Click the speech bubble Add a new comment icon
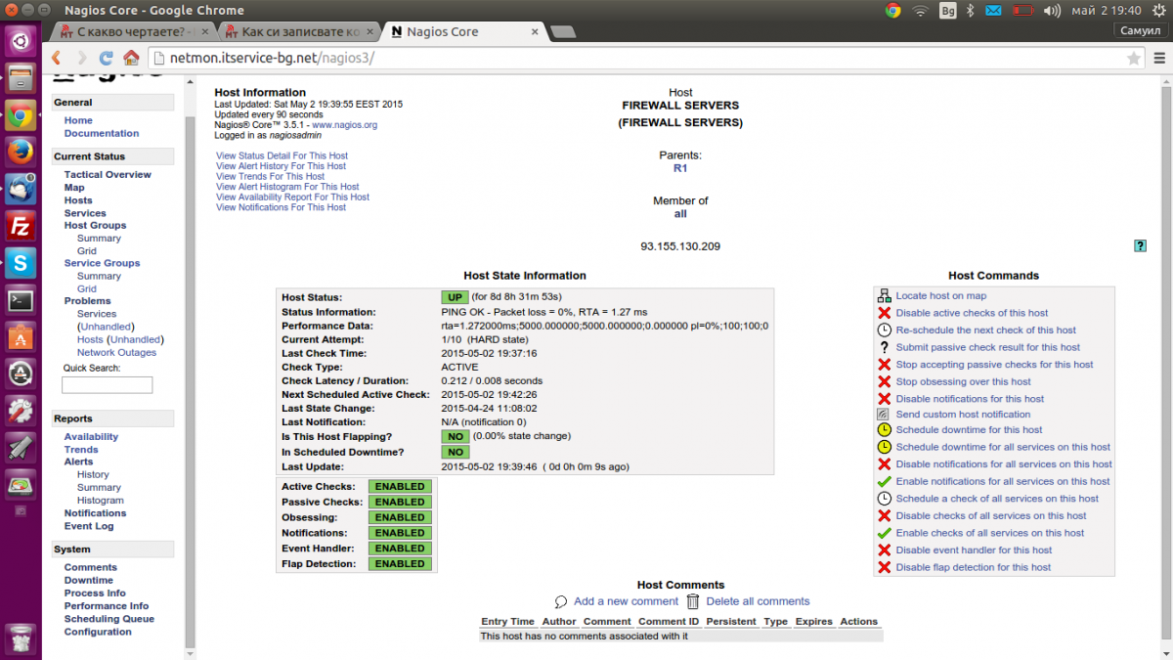 561,602
